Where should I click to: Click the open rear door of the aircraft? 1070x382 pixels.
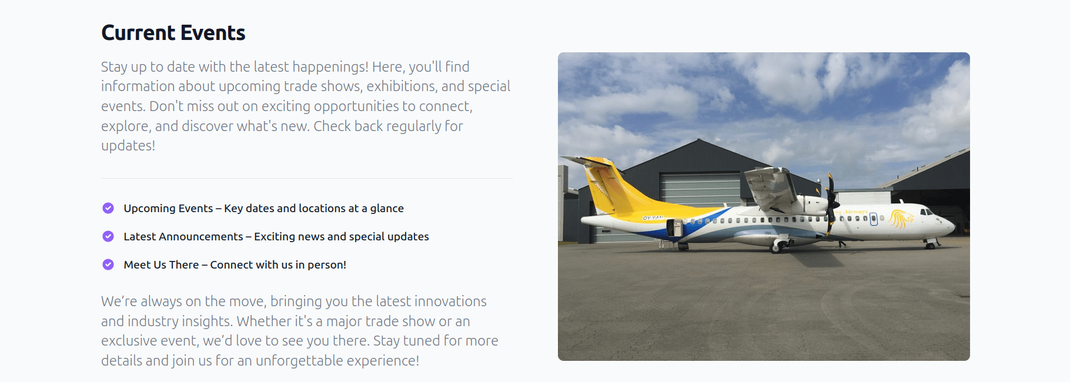(x=677, y=227)
